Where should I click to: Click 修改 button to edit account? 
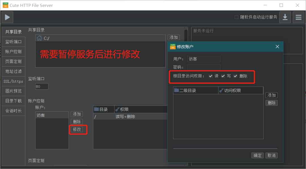pos(77,130)
